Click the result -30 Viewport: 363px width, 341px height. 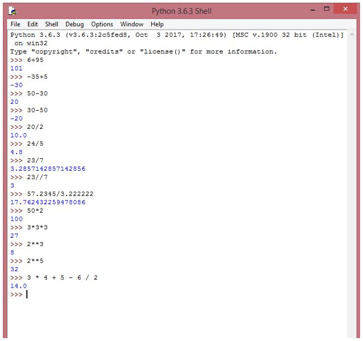(x=17, y=85)
